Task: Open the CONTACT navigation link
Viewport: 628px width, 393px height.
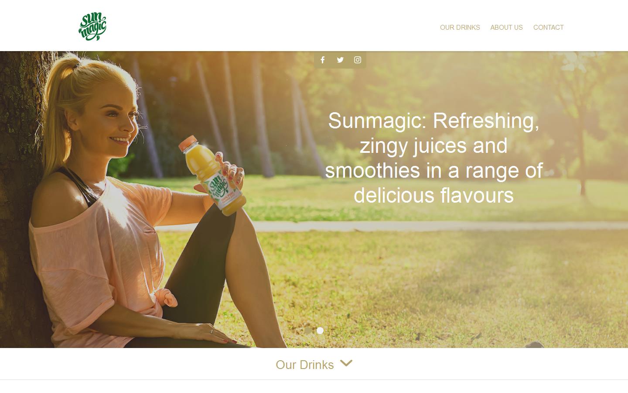Action: coord(548,27)
